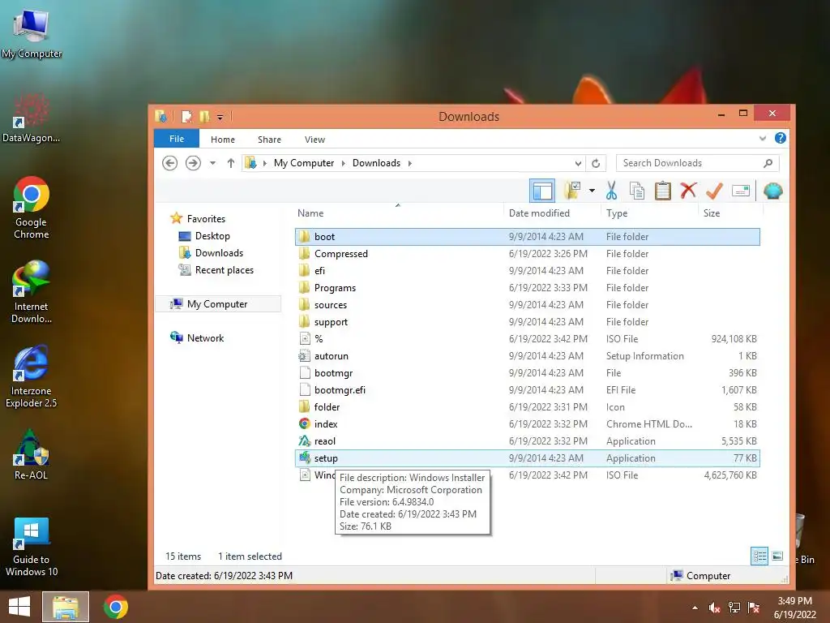Click the Back navigation arrow
The width and height of the screenshot is (830, 623).
coord(169,162)
